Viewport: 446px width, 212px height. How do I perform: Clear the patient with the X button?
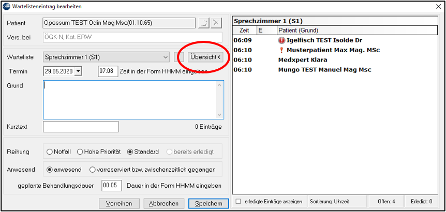216,23
